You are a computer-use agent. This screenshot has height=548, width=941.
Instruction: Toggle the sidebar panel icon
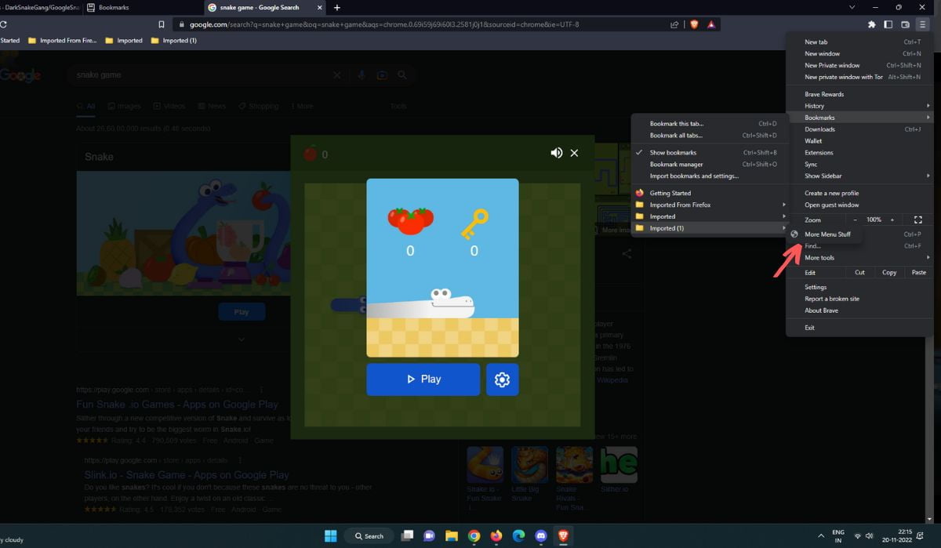(888, 24)
